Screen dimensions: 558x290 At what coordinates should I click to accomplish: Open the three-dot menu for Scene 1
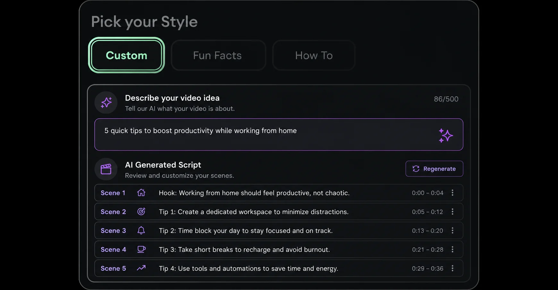pos(452,192)
